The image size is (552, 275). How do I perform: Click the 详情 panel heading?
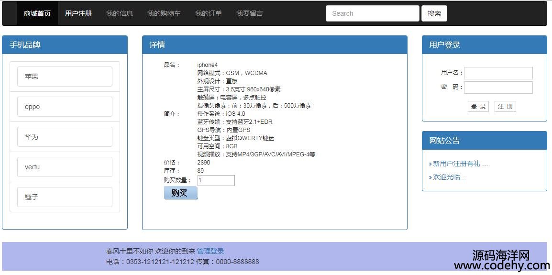(x=157, y=45)
